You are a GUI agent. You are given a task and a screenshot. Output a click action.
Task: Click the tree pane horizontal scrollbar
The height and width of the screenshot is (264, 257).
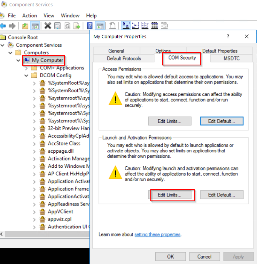(47, 234)
